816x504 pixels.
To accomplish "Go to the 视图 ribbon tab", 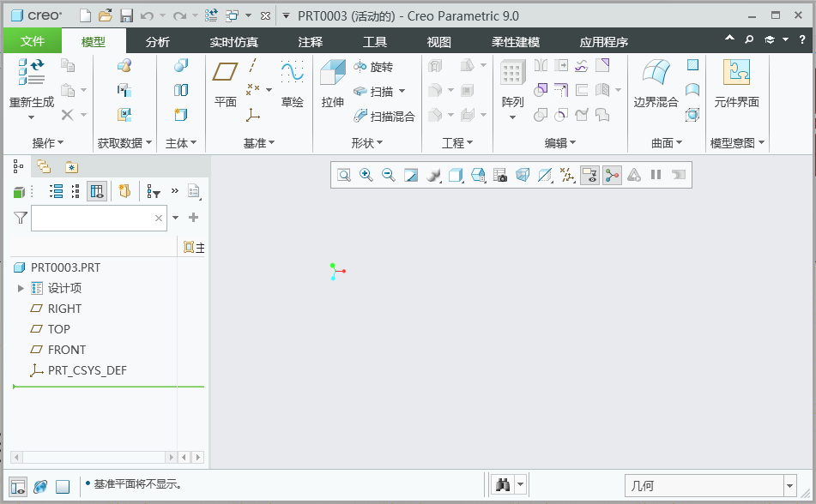I will [438, 42].
